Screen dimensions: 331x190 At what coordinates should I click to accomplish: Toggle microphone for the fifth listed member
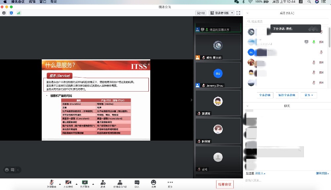coord(314,73)
